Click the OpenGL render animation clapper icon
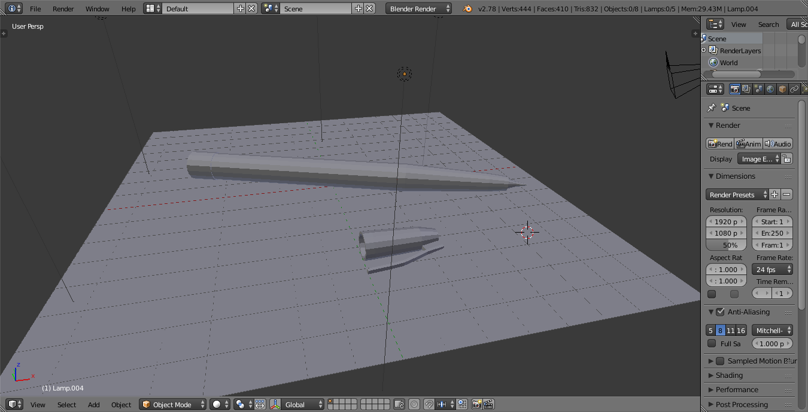Screen dimensions: 808x412 click(x=488, y=405)
